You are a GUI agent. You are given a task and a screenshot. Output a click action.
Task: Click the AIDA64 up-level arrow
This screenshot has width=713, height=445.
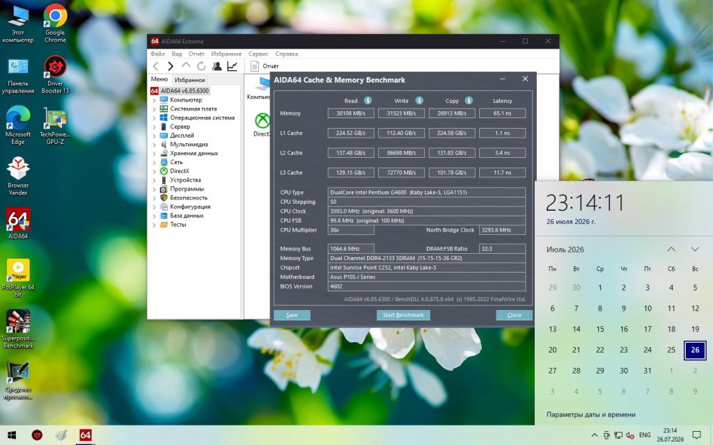[186, 66]
